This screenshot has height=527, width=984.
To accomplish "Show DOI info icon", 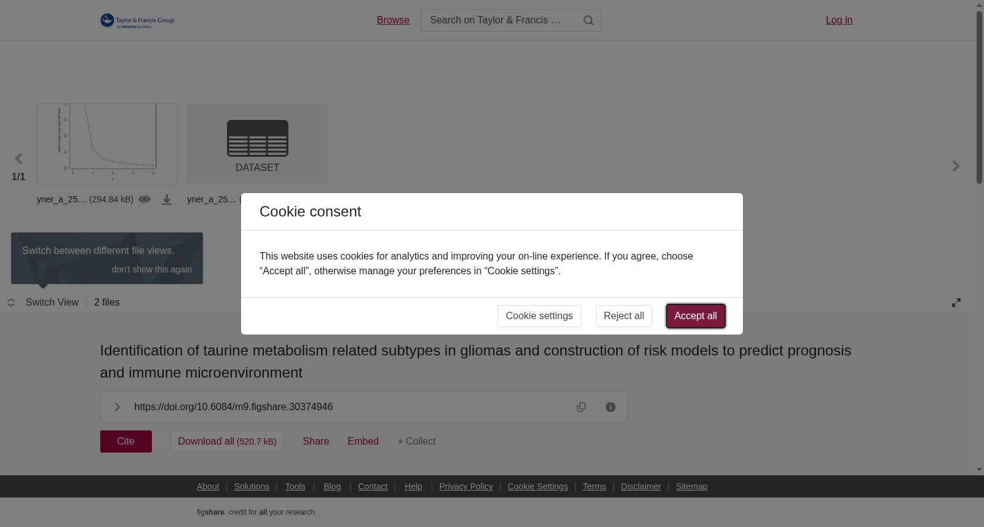I will [x=611, y=407].
